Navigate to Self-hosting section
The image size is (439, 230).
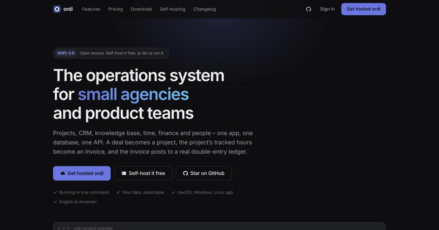173,9
